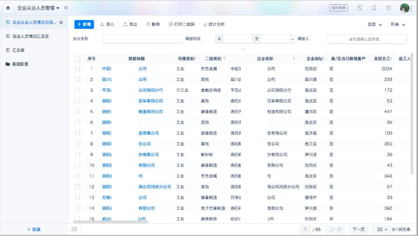
Task: Check the checkbox for row 10
Action: pyautogui.click(x=78, y=165)
